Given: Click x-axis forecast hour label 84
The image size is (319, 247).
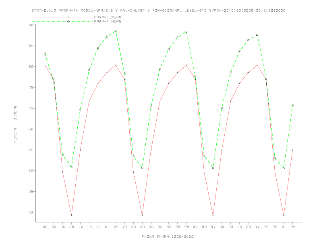Looking at the screenshot, I should click(x=293, y=227).
